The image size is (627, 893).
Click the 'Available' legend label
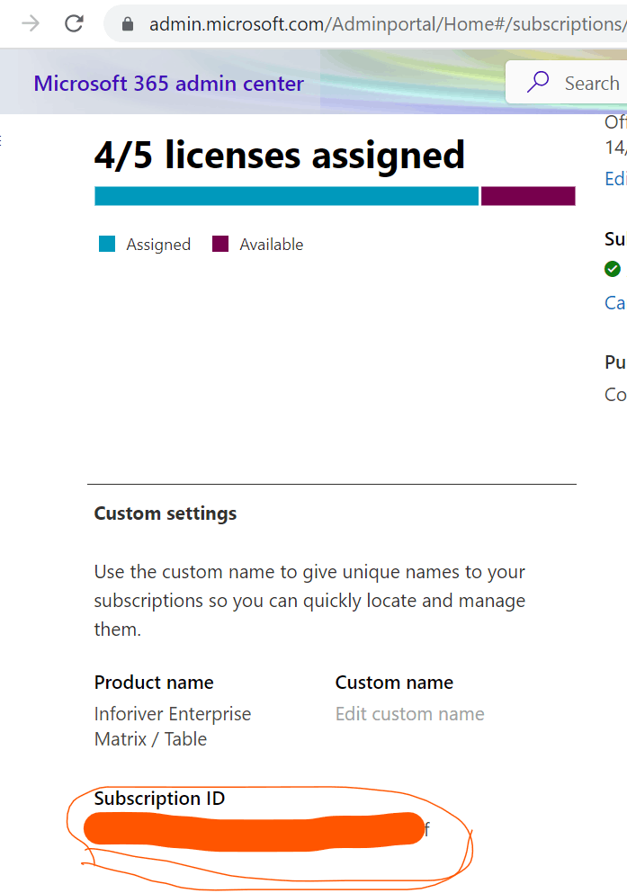[x=271, y=245]
